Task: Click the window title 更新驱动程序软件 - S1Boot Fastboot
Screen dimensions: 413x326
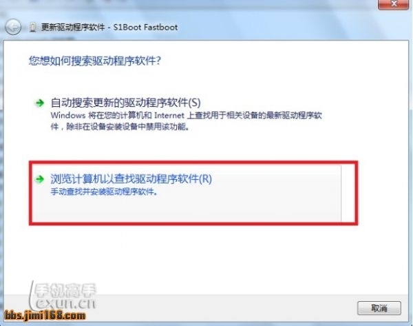Action: point(109,27)
